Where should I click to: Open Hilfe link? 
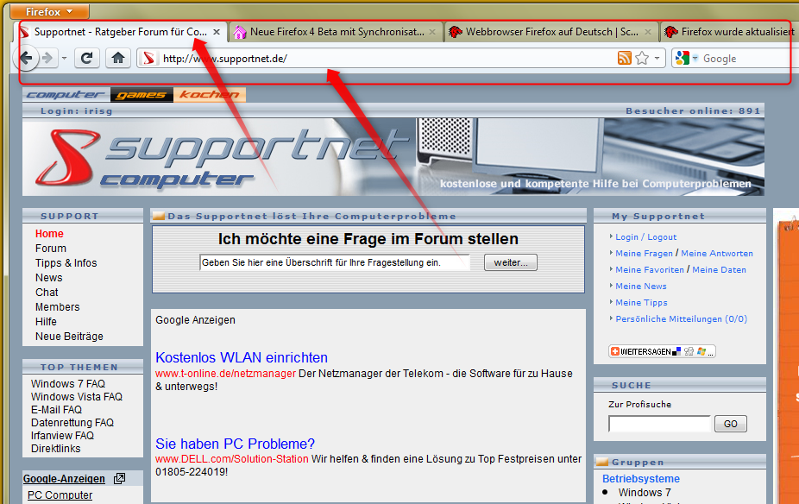[x=46, y=322]
